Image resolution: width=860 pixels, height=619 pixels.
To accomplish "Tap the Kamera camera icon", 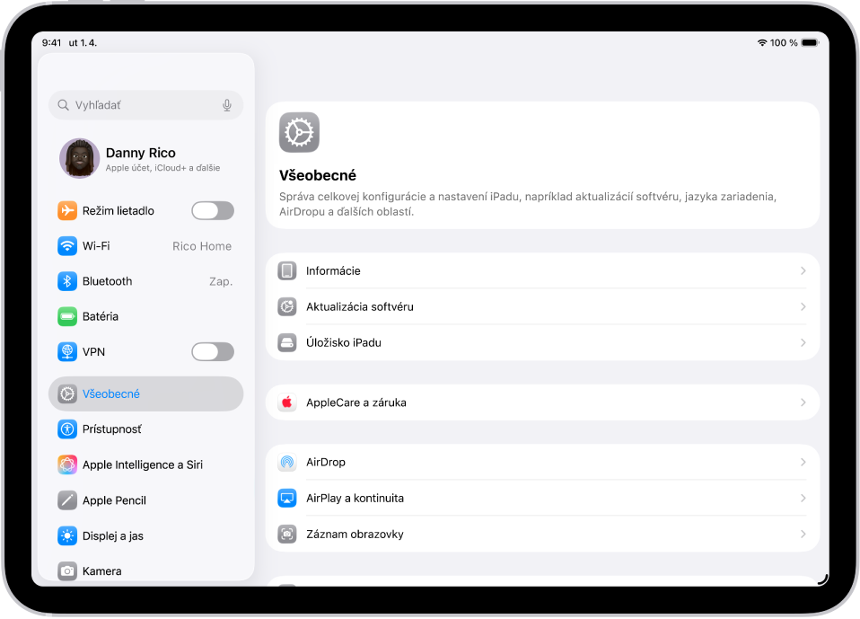I will coord(67,571).
